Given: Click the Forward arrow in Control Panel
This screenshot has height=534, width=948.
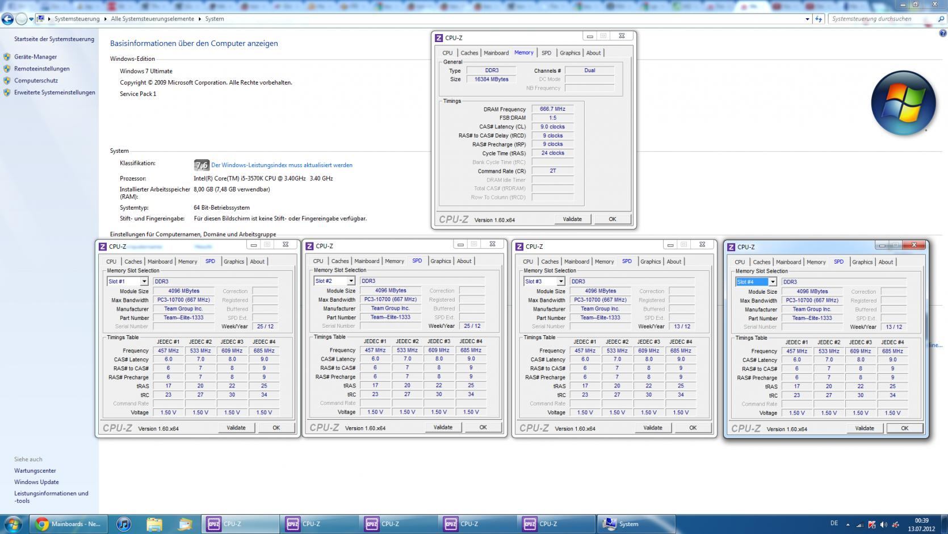Looking at the screenshot, I should click(22, 19).
